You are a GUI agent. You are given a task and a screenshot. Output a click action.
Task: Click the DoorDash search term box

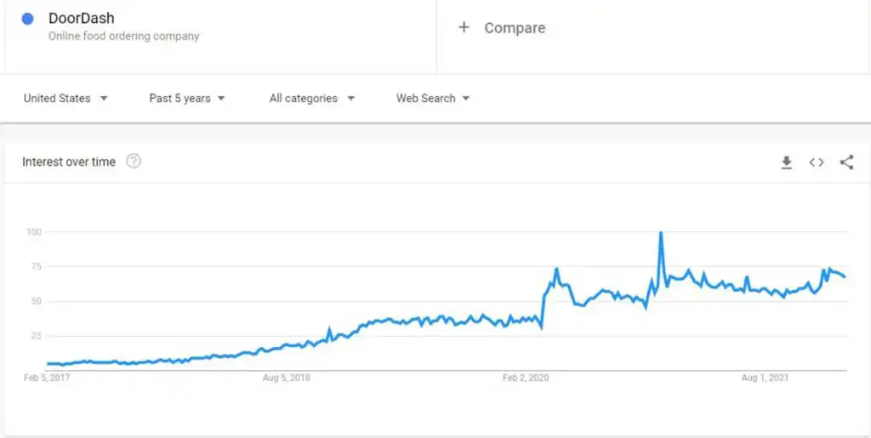point(221,37)
